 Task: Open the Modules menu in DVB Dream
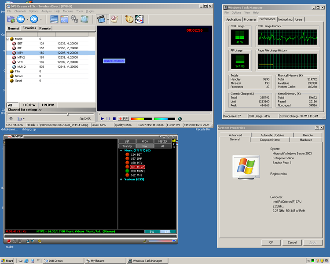68,11
